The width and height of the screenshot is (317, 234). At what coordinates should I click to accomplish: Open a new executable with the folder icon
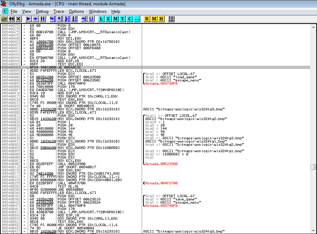tap(4, 19)
